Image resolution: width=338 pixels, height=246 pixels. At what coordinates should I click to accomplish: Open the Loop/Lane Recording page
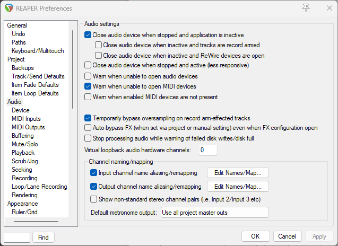[x=39, y=187]
